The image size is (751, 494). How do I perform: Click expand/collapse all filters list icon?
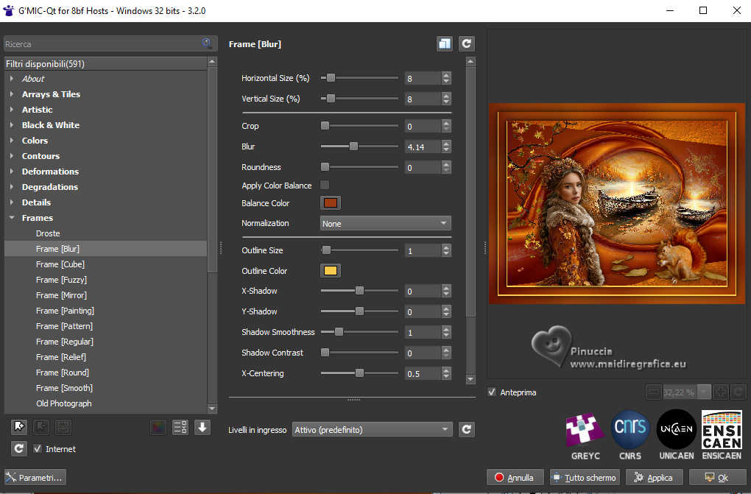pos(180,427)
